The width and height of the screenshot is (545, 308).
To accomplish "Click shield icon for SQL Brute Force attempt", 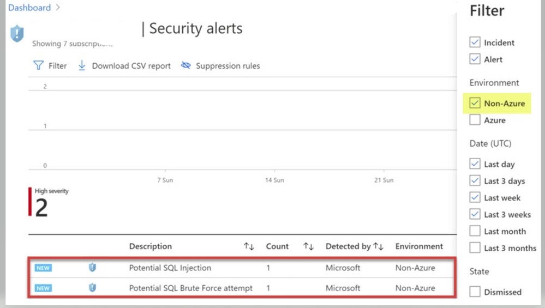I will coord(92,287).
